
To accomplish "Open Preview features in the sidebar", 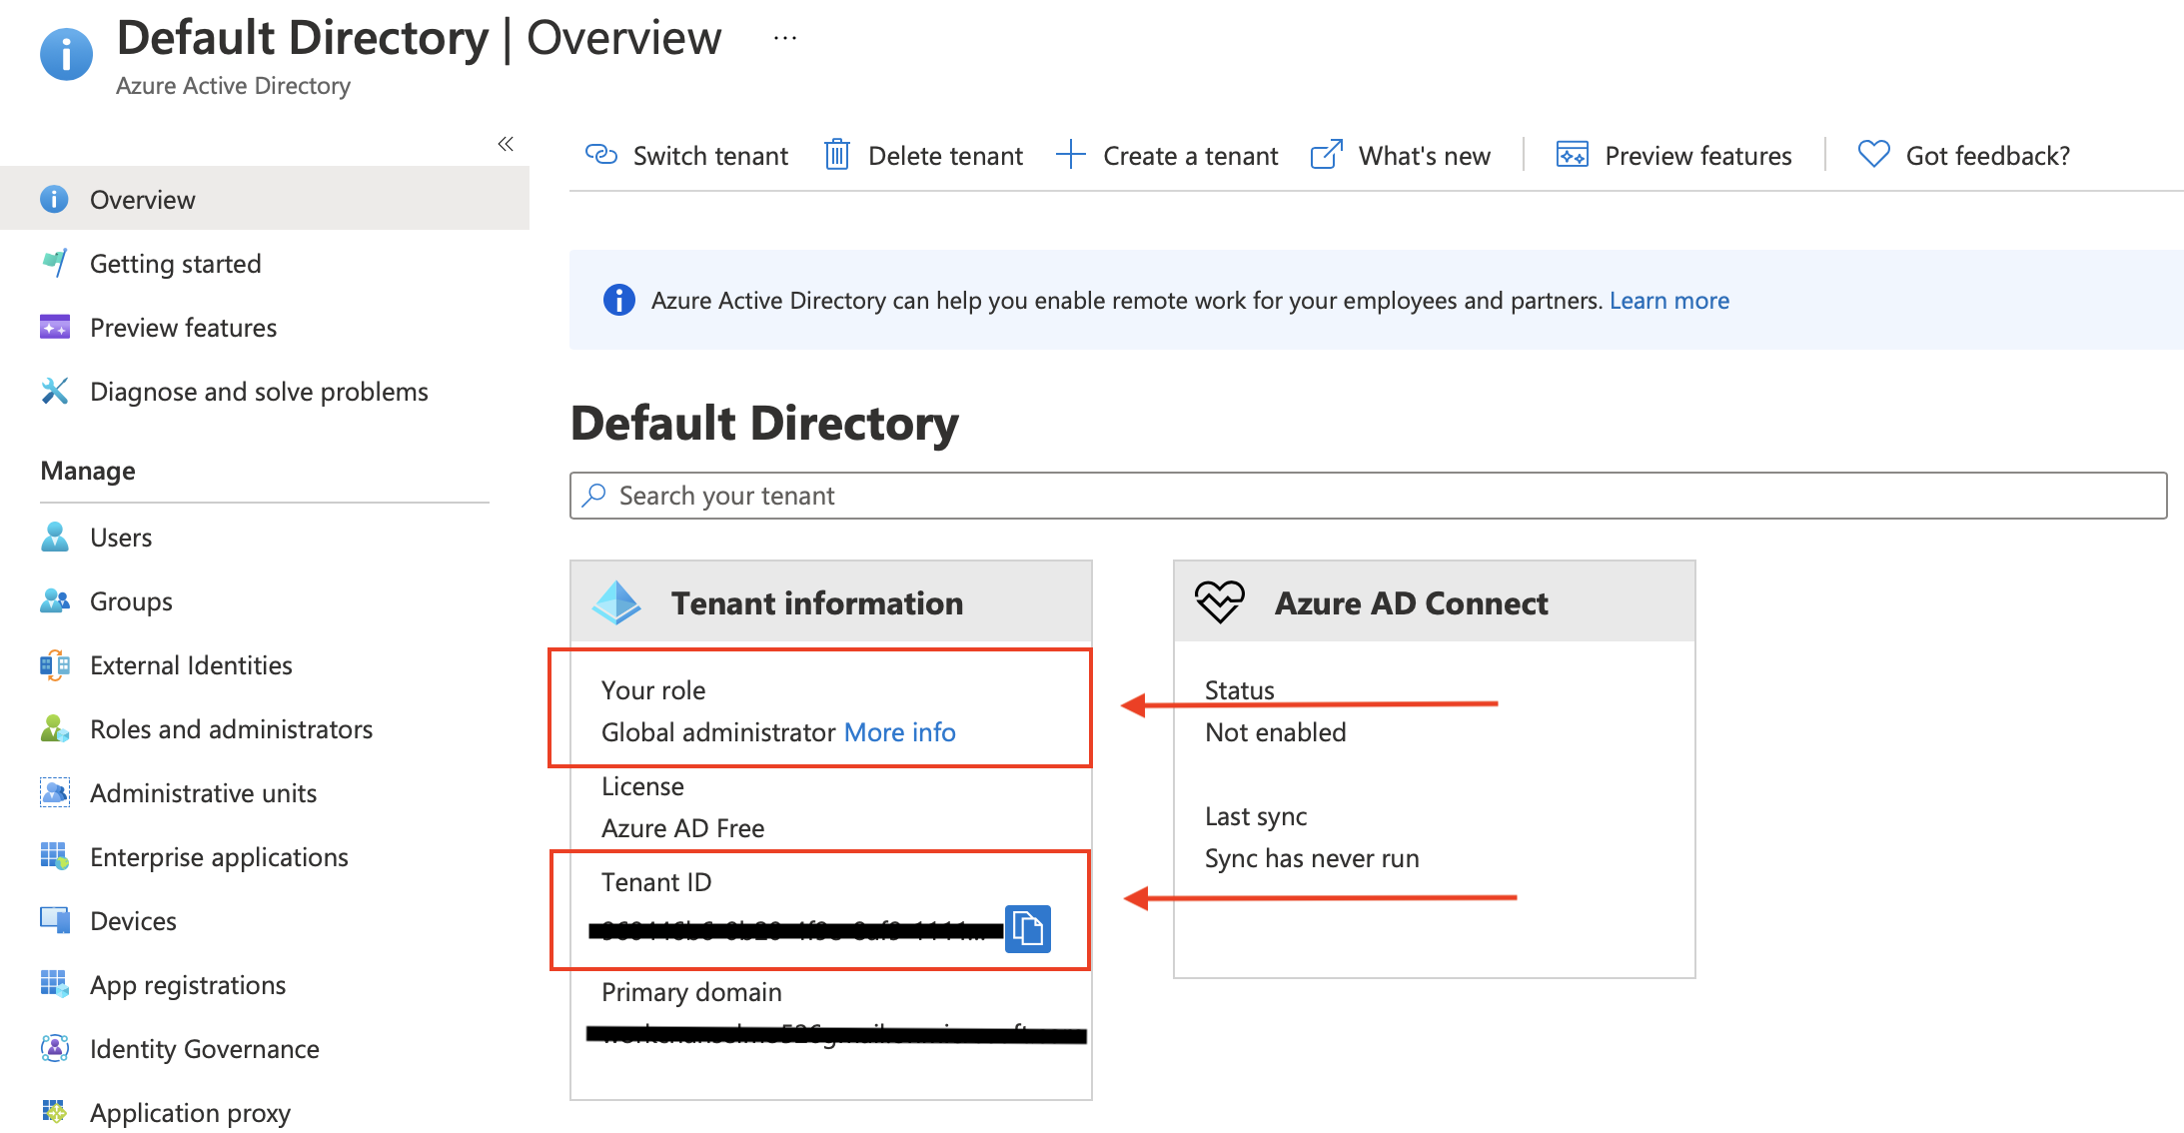I will 183,328.
